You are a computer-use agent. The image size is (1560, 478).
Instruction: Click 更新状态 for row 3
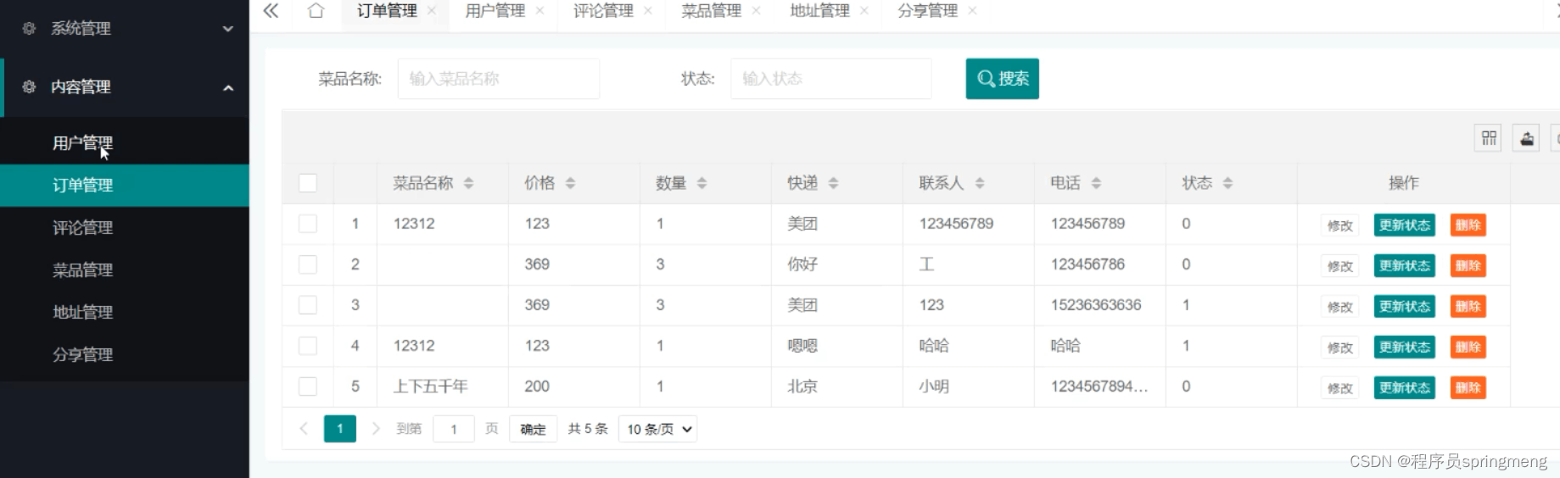[x=1405, y=307]
